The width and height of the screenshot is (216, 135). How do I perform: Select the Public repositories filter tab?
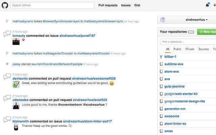coord(177,49)
